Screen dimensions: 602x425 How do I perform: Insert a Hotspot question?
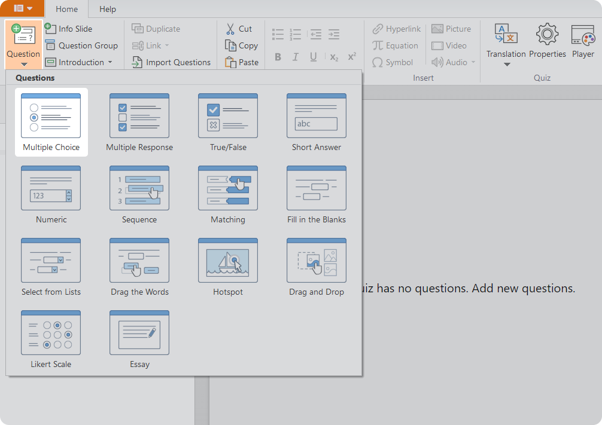pos(228,261)
